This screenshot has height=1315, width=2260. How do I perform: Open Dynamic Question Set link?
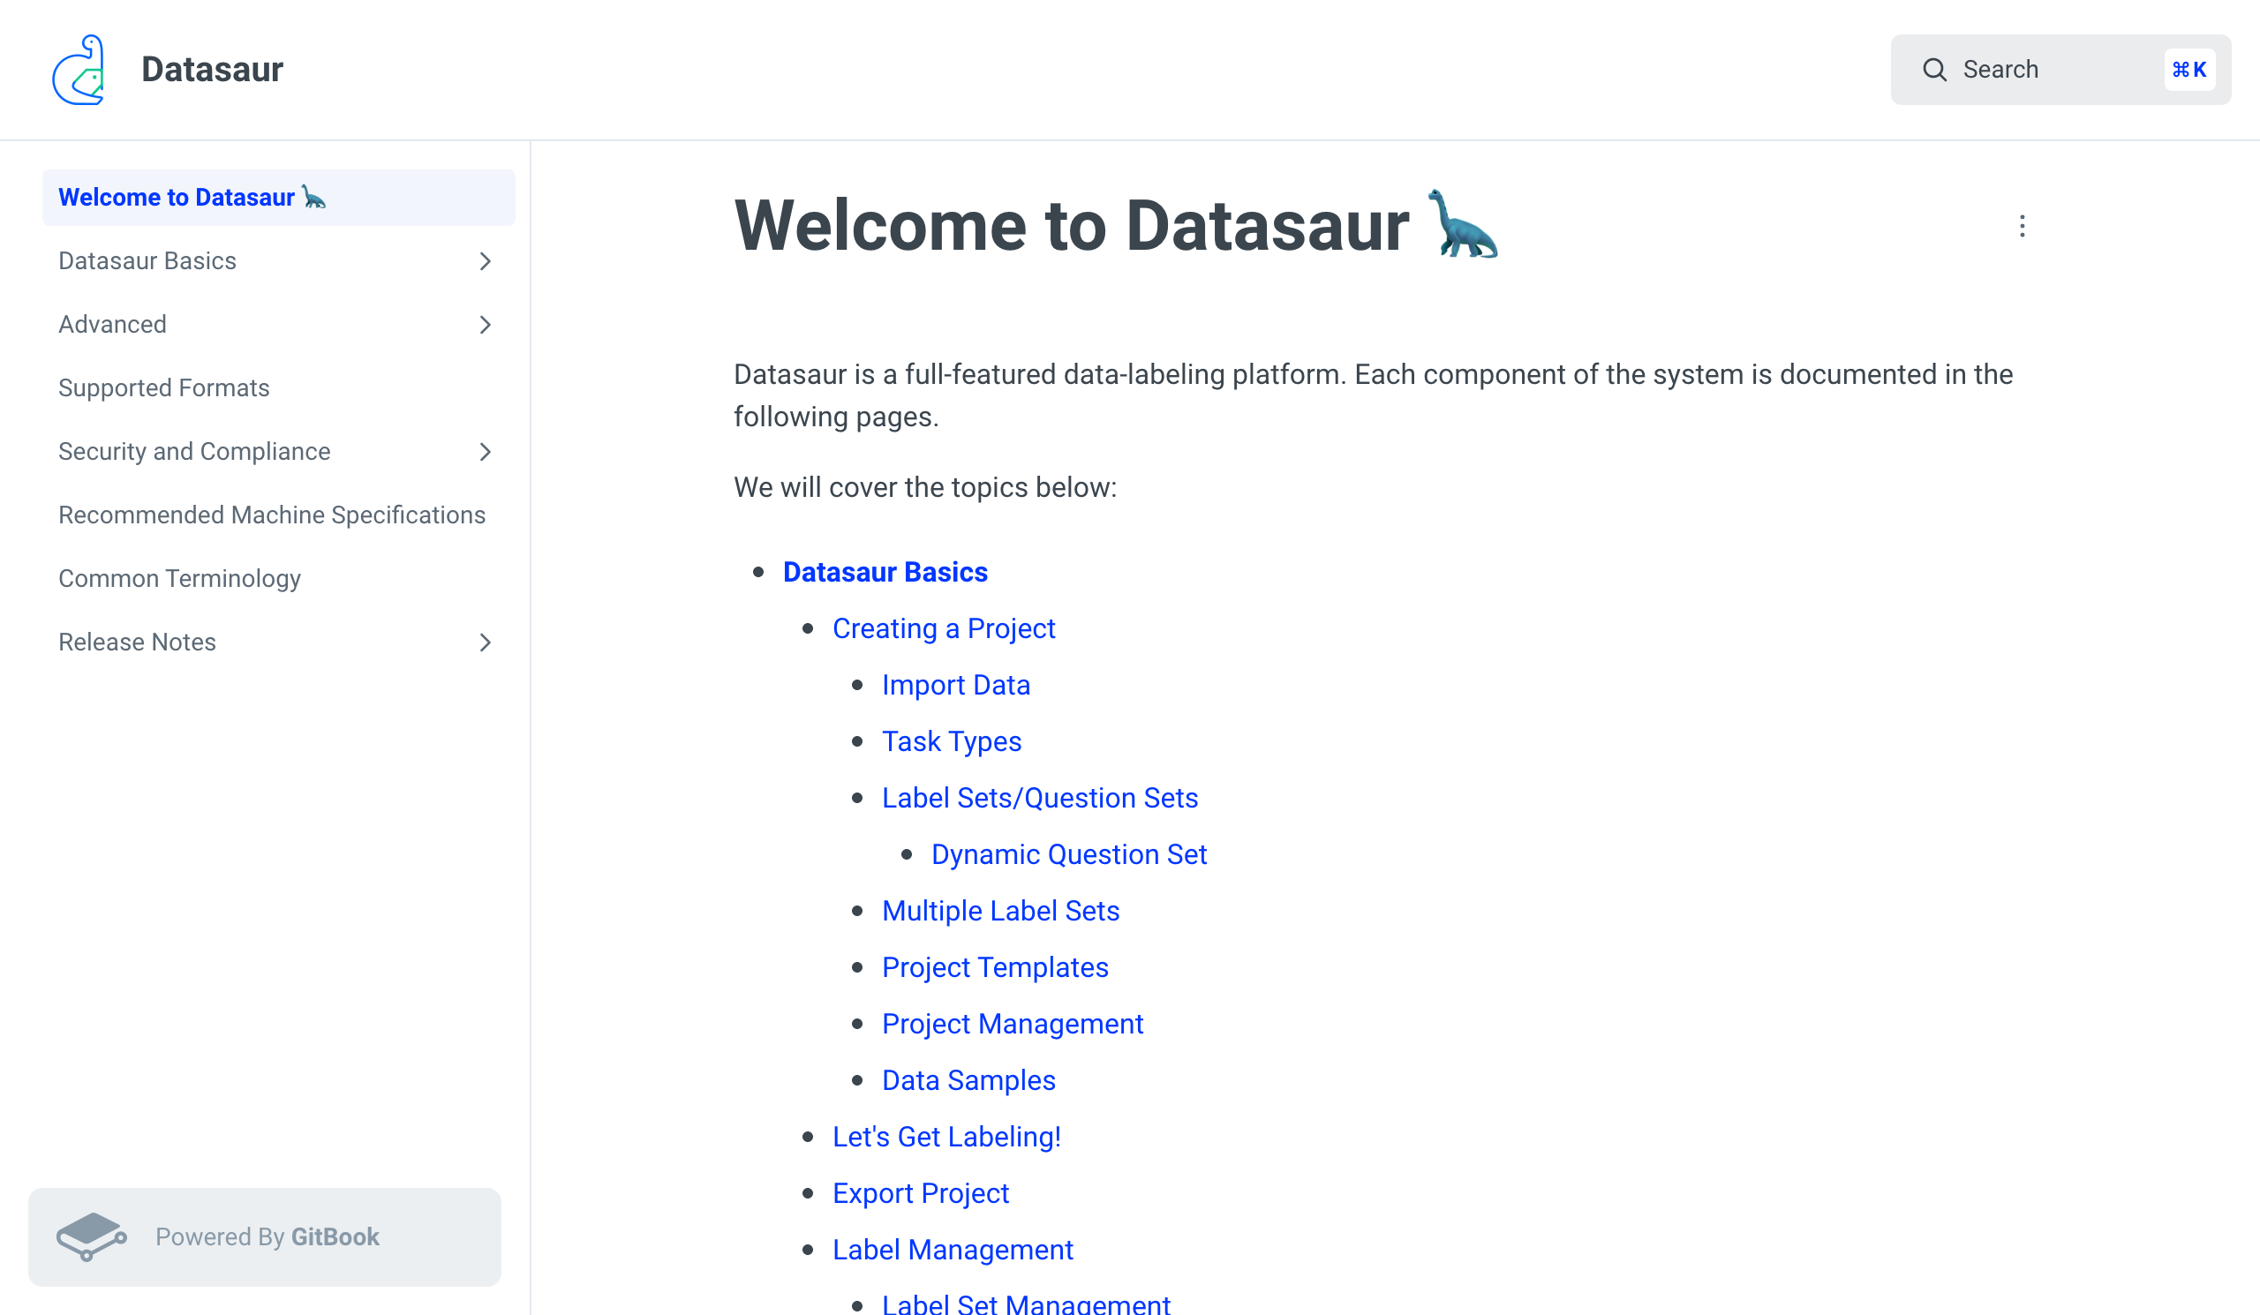1069,854
